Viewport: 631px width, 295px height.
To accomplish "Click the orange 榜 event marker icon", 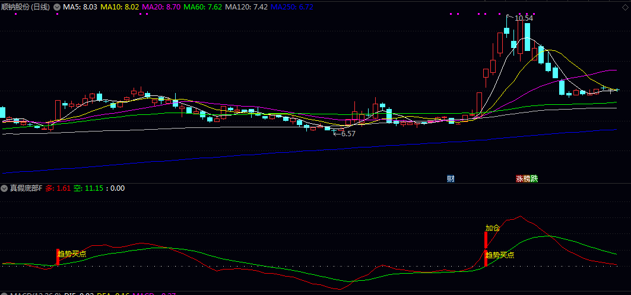I will click(527, 178).
